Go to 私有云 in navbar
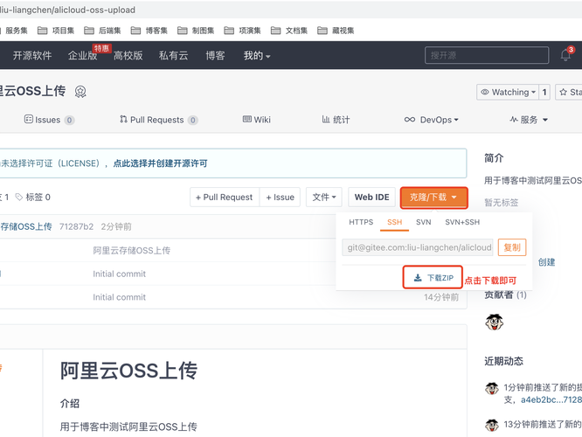This screenshot has width=582, height=437. [173, 56]
